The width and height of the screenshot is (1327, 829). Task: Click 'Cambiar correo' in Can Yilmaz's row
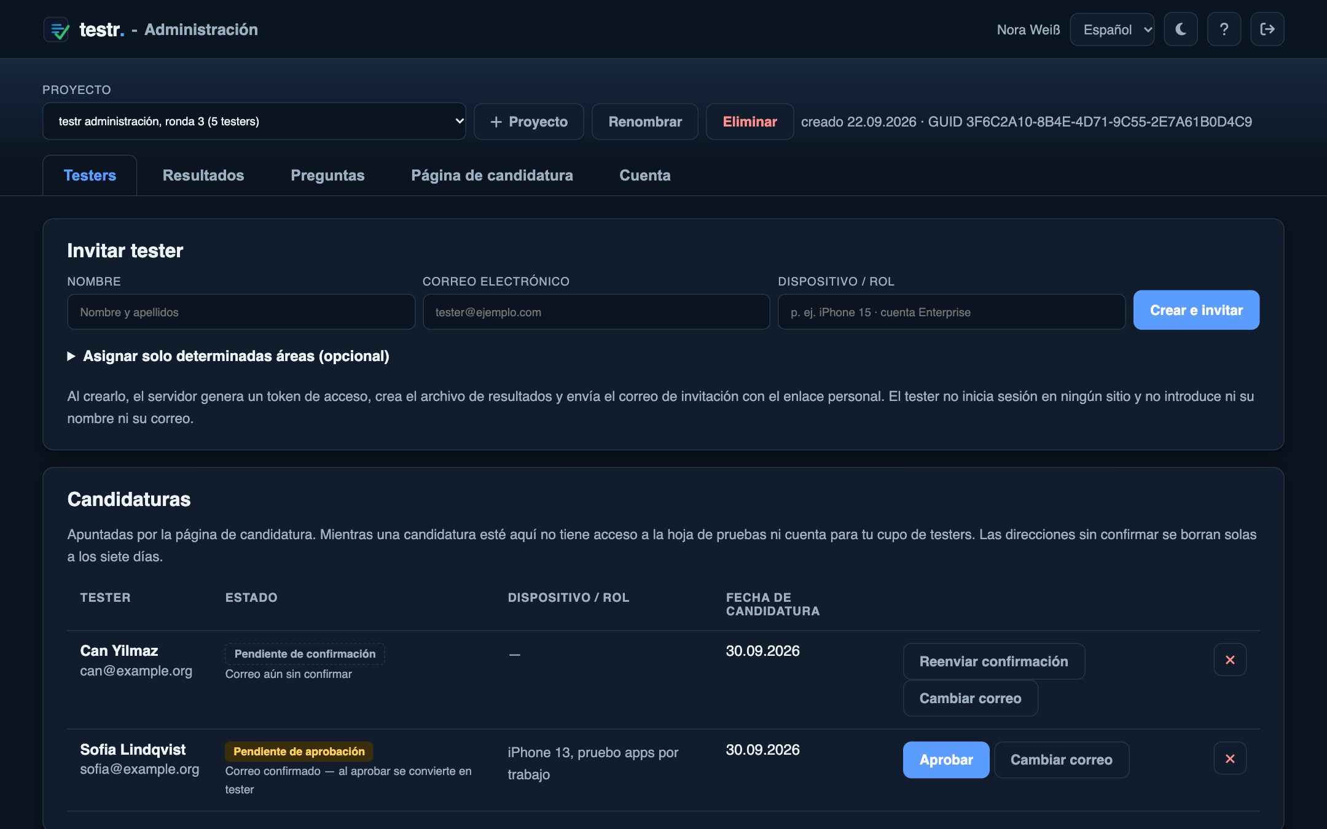(970, 698)
